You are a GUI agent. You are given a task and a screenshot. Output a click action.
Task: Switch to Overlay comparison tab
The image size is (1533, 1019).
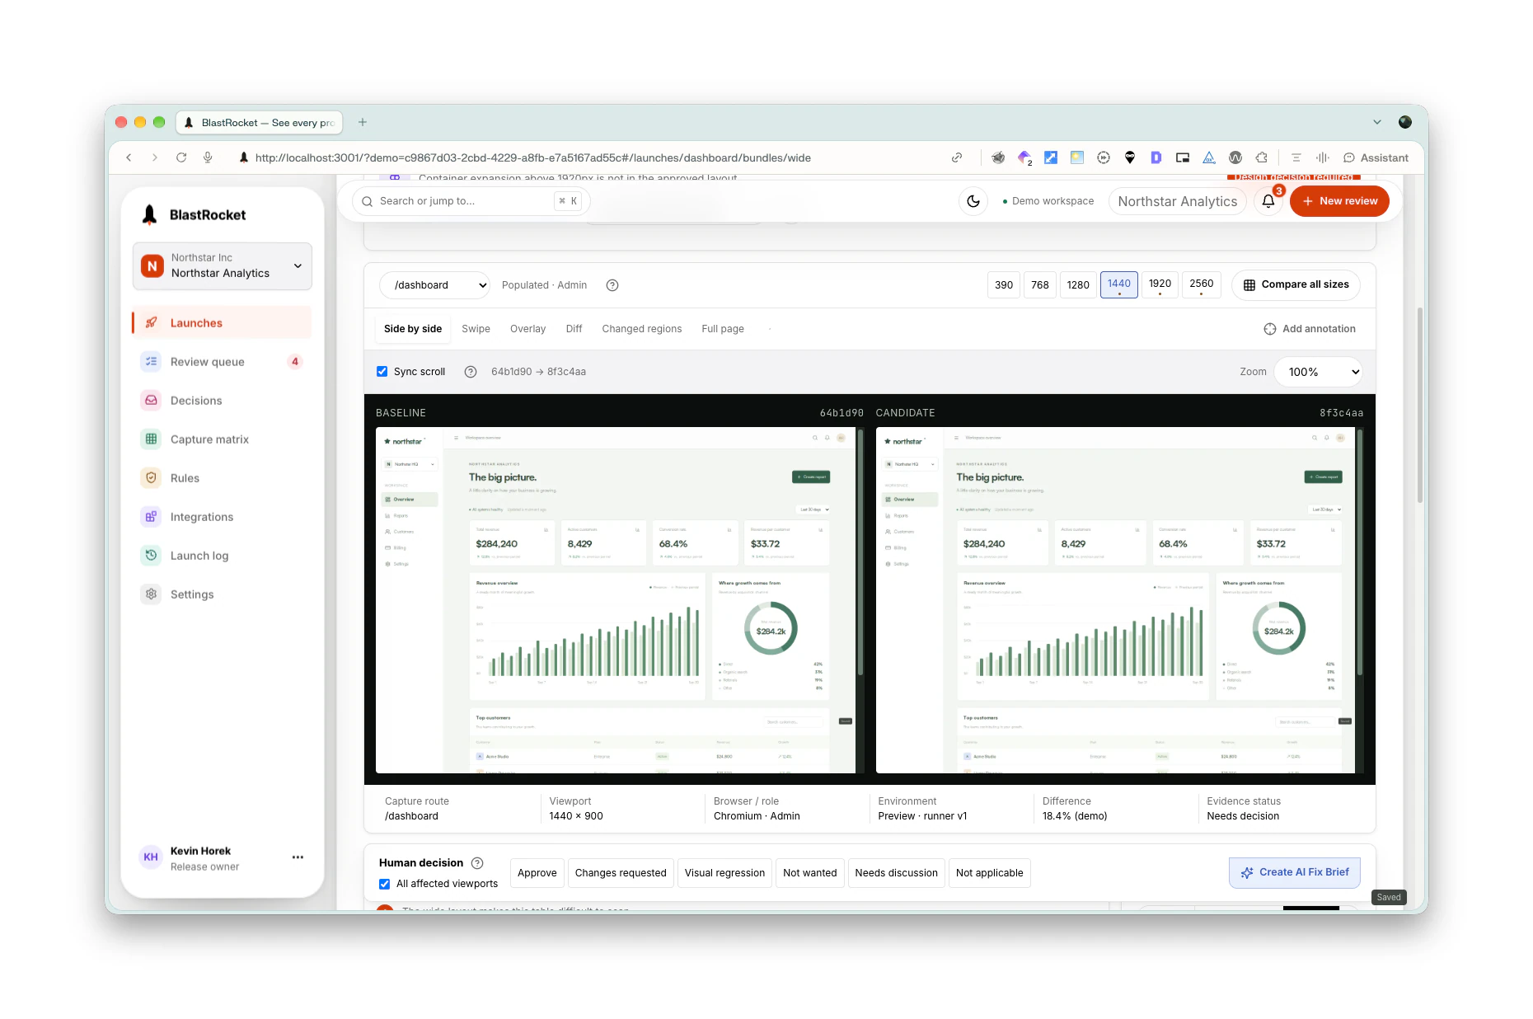pyautogui.click(x=527, y=329)
